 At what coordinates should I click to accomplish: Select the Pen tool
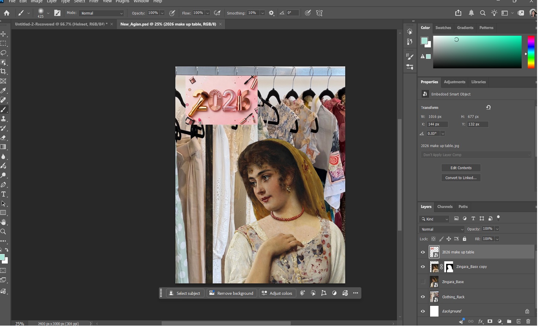pyautogui.click(x=4, y=185)
